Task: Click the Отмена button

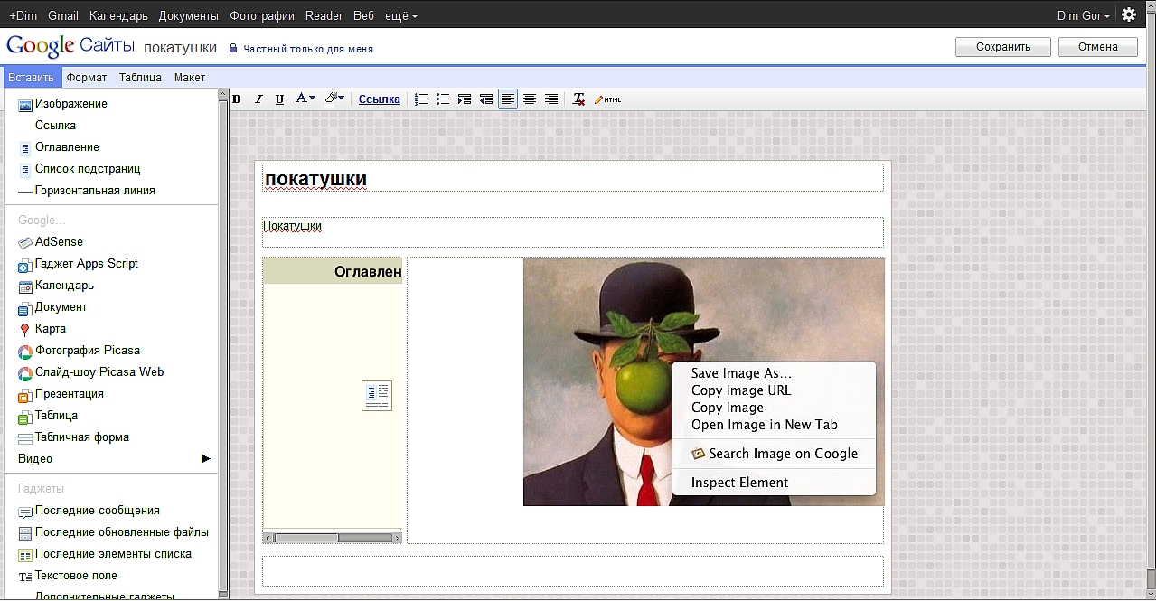Action: [1098, 47]
